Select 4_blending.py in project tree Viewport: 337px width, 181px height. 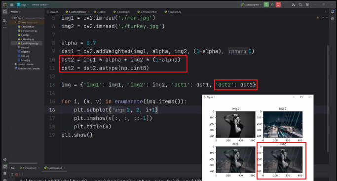coord(26,39)
